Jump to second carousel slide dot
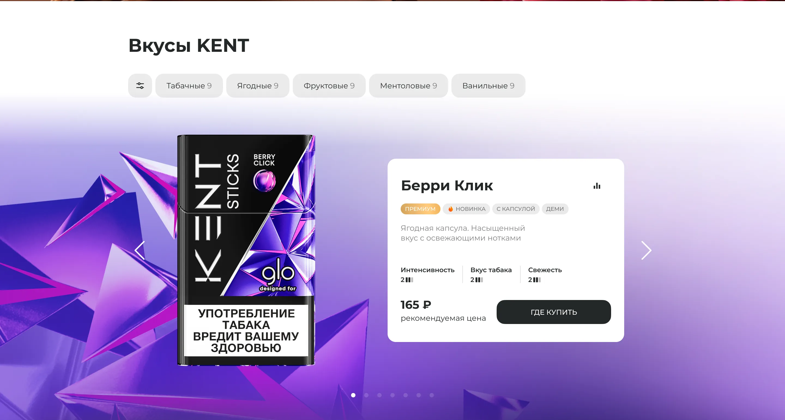 point(366,395)
